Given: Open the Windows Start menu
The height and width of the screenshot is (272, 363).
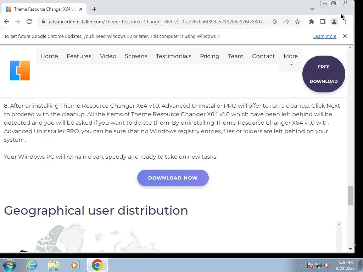Looking at the screenshot, I should (x=10, y=265).
